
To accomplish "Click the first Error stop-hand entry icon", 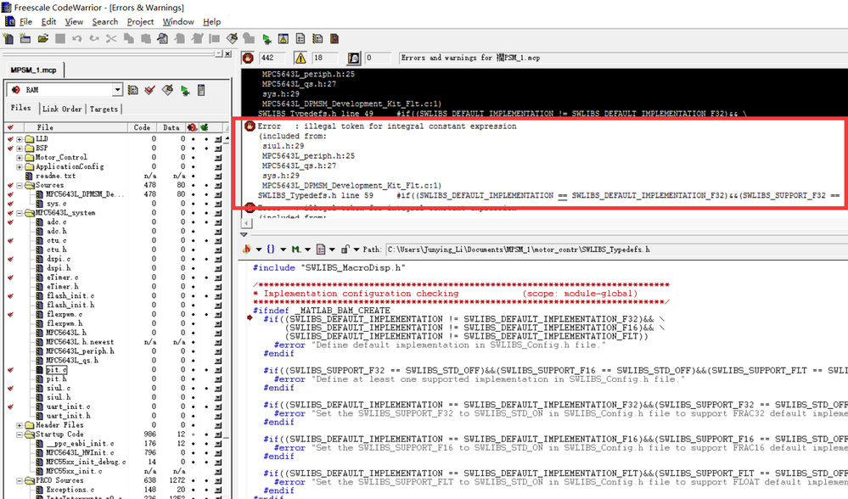I will click(x=250, y=126).
